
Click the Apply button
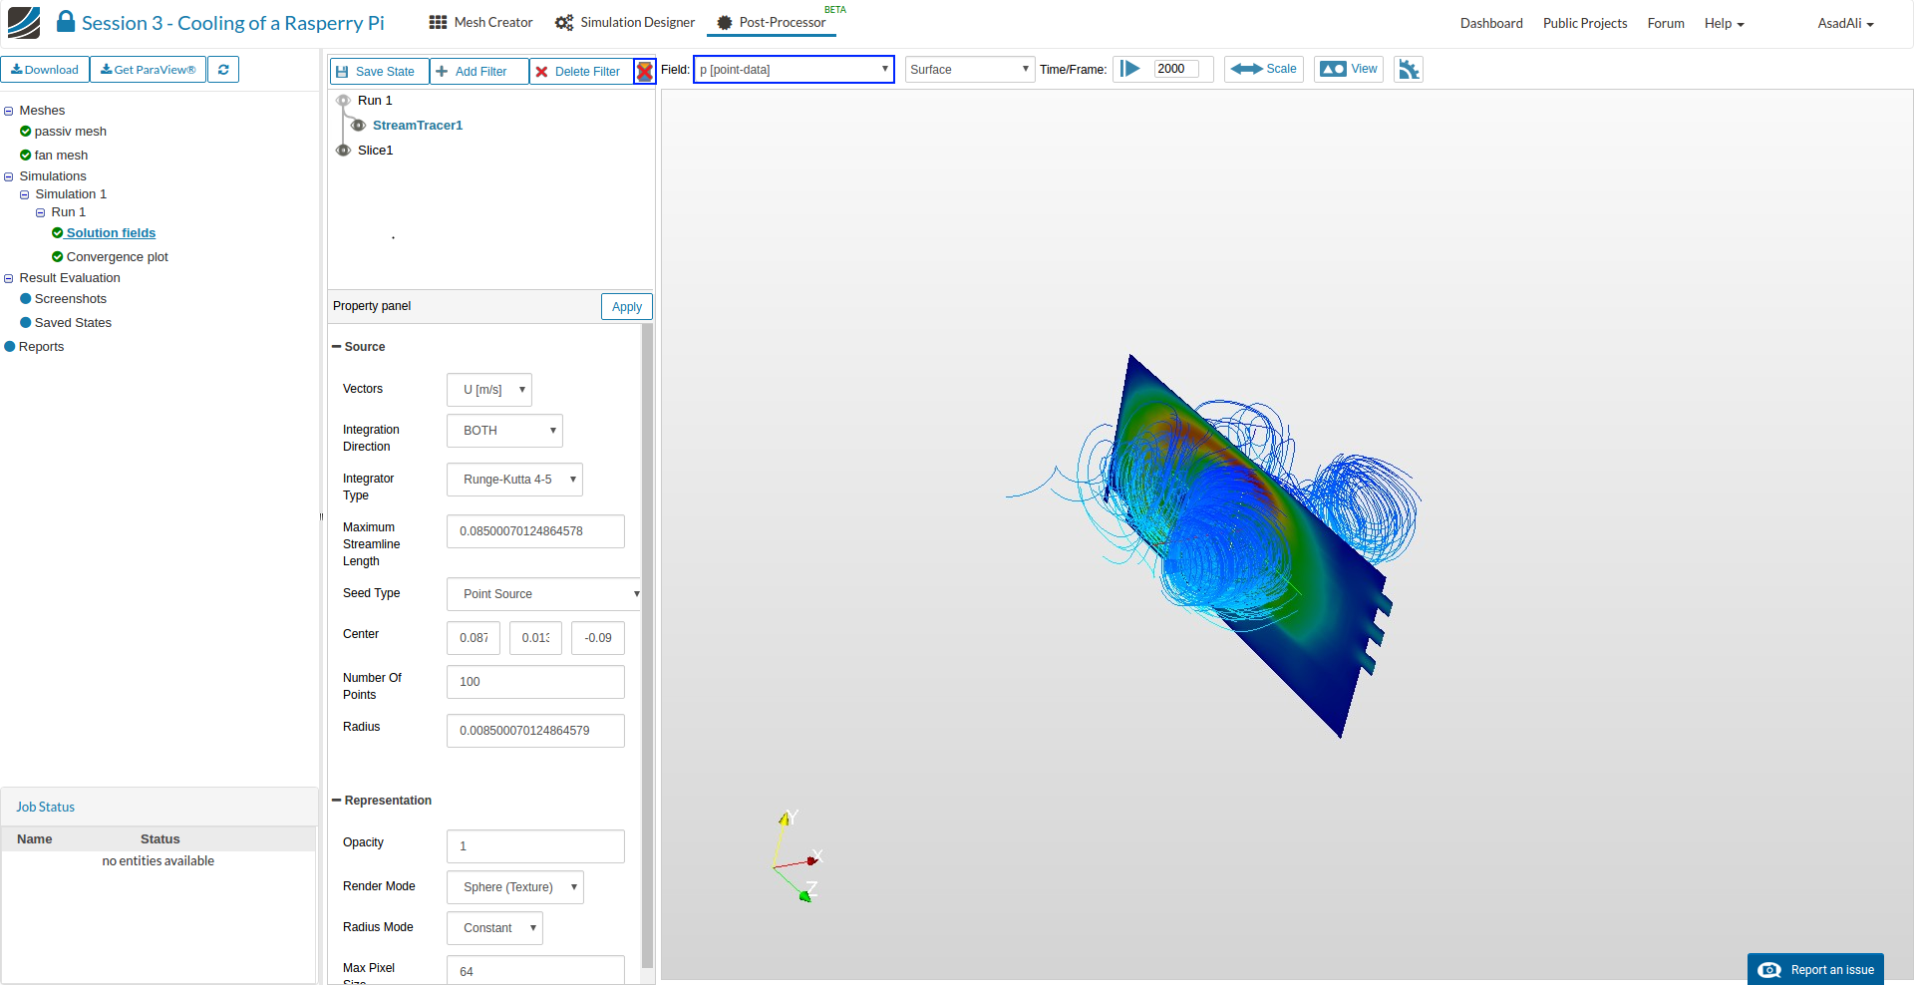click(x=626, y=307)
